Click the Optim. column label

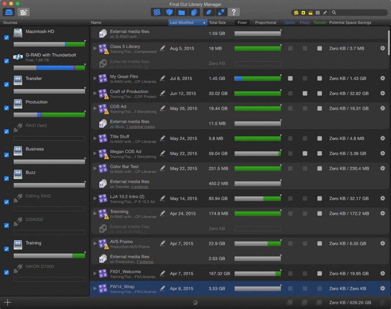pyautogui.click(x=290, y=23)
